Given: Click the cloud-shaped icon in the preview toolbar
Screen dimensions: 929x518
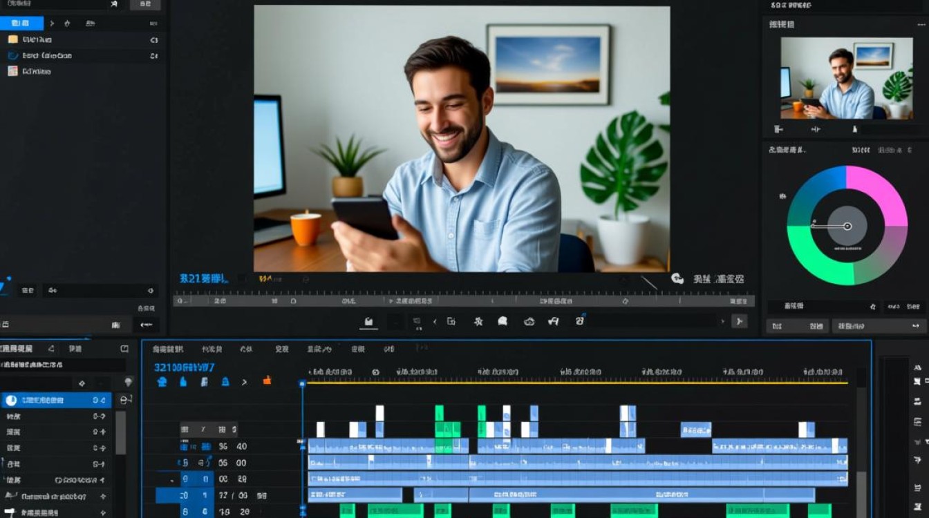Looking at the screenshot, I should point(529,321).
